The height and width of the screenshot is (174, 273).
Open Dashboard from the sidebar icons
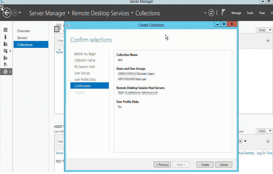[5, 30]
